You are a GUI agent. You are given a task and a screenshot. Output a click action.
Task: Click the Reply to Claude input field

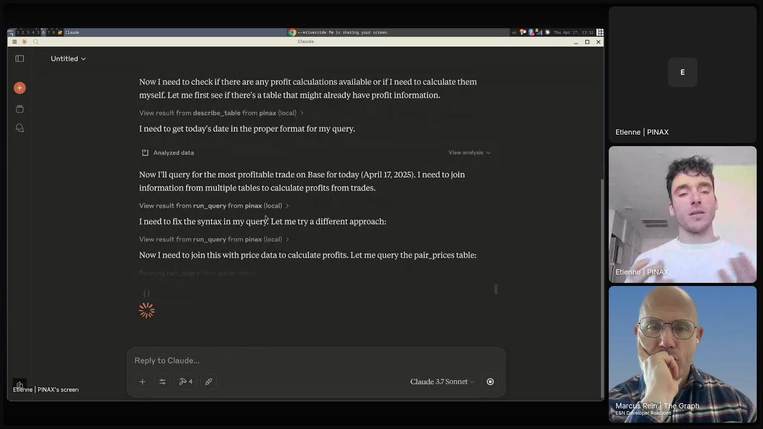point(316,360)
